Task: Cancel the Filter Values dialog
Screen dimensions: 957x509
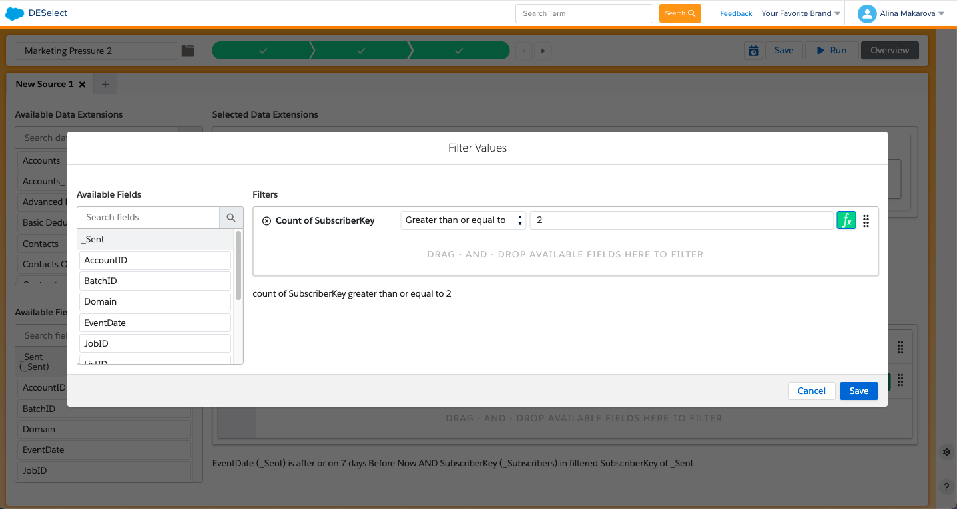Action: [x=811, y=391]
